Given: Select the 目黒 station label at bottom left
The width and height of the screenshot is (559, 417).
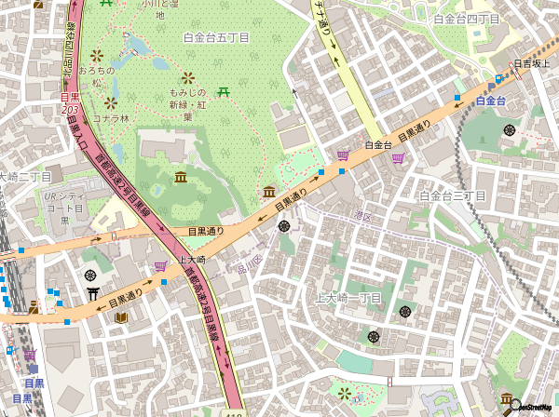Looking at the screenshot, I should (x=34, y=383).
